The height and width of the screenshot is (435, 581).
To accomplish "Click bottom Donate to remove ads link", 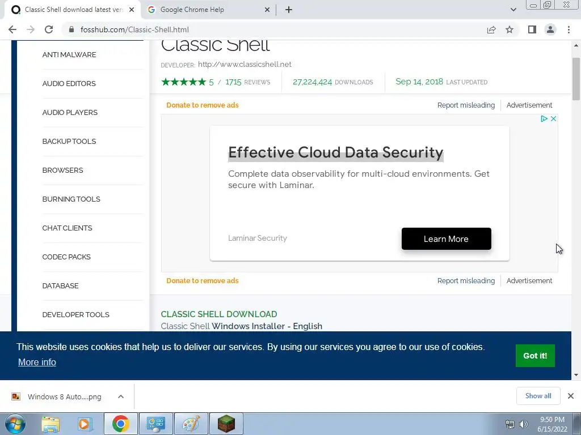I will tap(203, 281).
